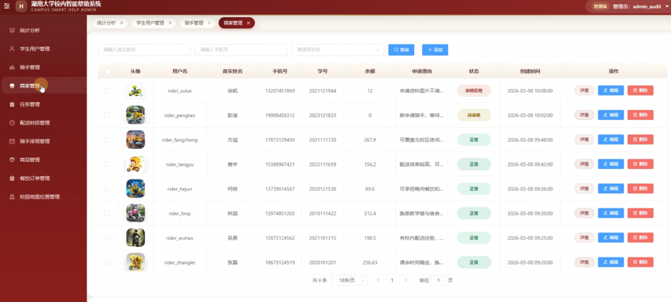Tick the checkbox for rider_pengtao row
671x302 pixels.
pyautogui.click(x=107, y=115)
